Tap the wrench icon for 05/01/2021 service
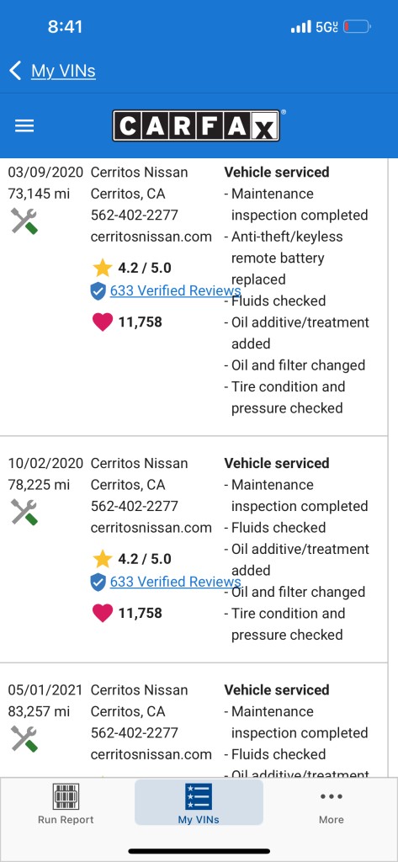Image resolution: width=398 pixels, height=862 pixels. (24, 738)
